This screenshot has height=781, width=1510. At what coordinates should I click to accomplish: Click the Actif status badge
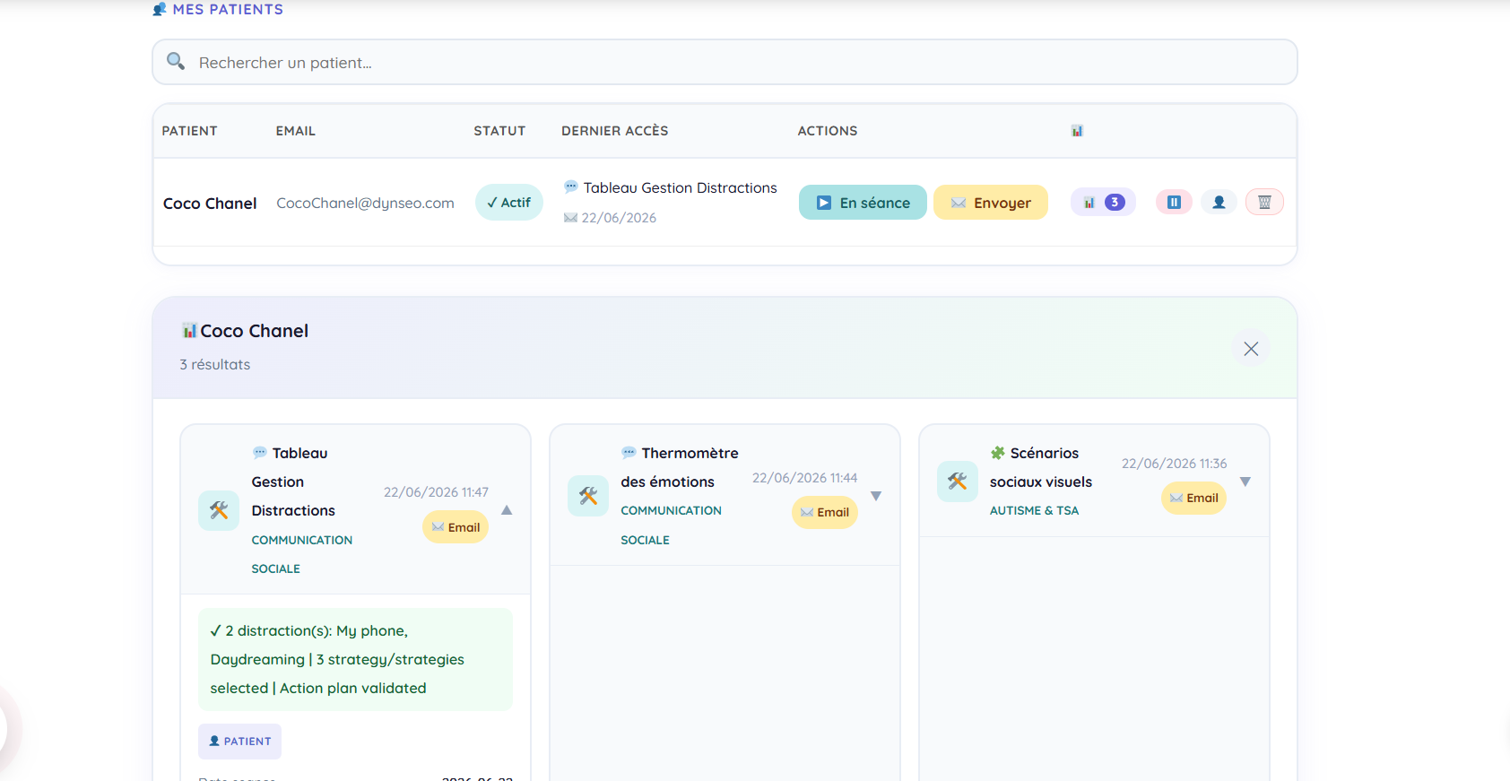pyautogui.click(x=509, y=203)
